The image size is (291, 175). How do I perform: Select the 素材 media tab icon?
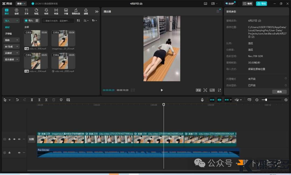(7, 11)
